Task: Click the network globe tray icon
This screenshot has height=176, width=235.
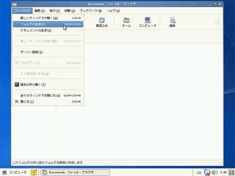Action: click(x=207, y=172)
